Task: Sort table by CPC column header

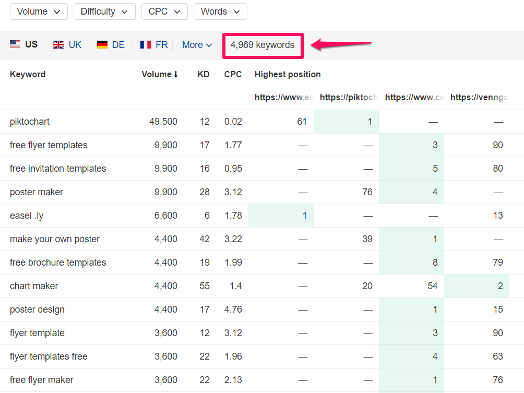Action: [x=233, y=74]
